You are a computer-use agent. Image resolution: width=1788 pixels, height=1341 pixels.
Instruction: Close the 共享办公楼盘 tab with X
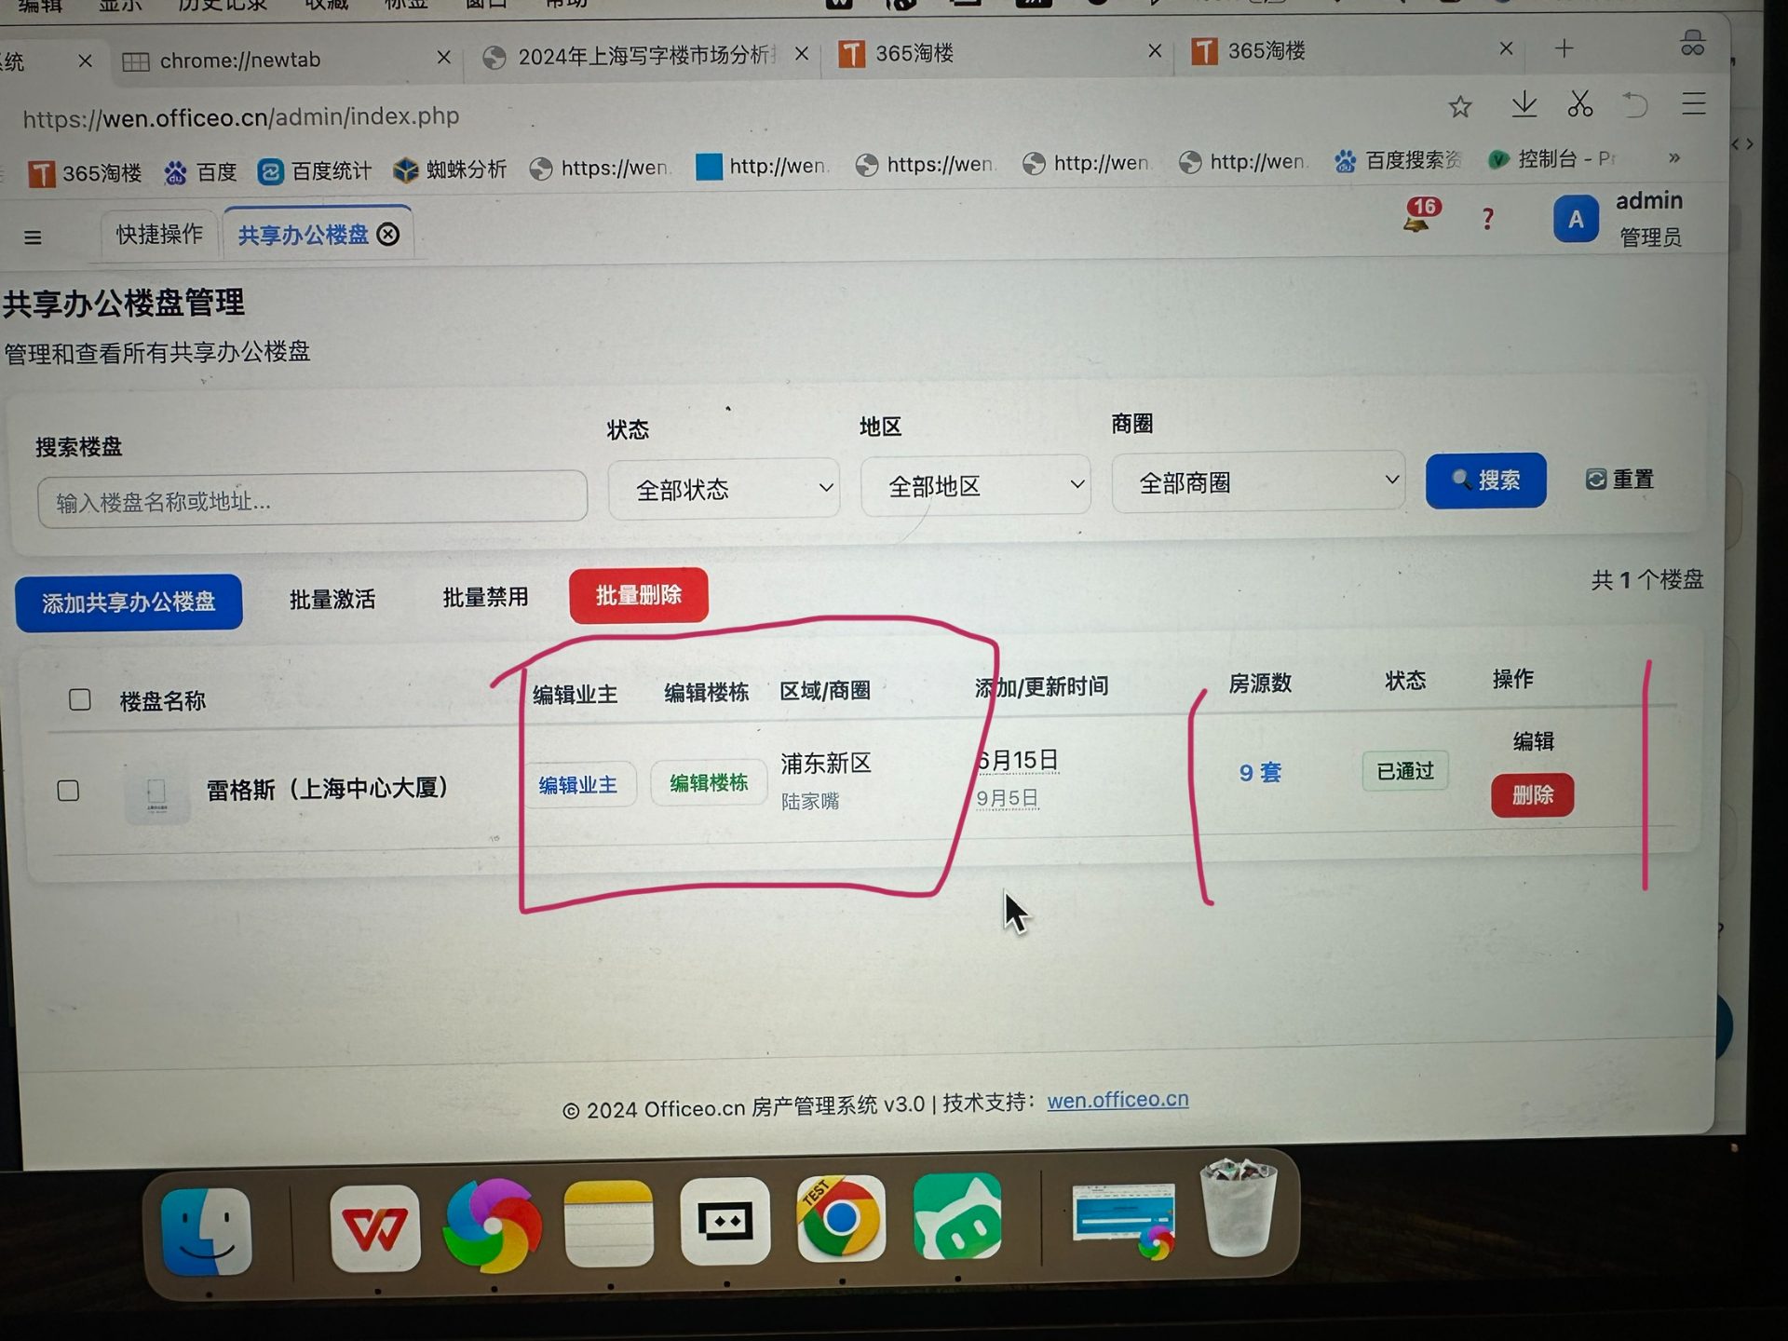[388, 234]
